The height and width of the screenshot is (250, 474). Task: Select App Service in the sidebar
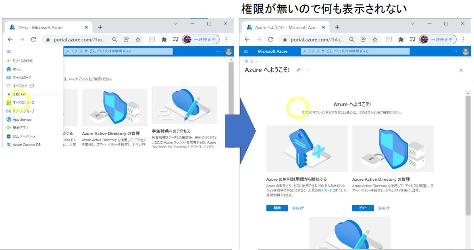coord(19,120)
